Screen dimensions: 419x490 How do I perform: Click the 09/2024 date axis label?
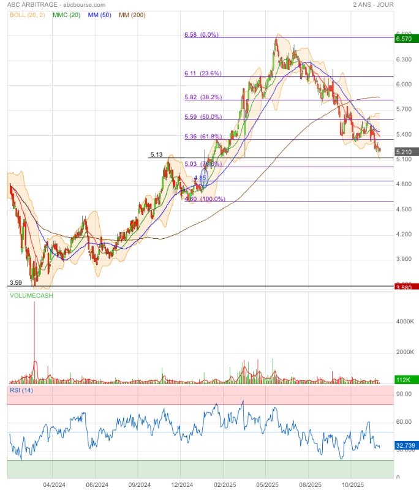tap(139, 484)
